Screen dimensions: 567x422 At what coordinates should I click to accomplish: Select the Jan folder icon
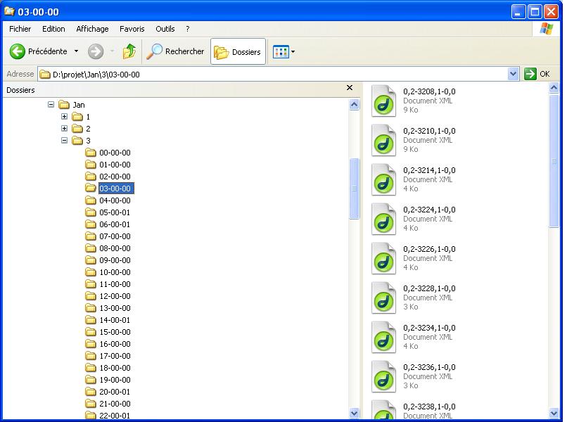[x=64, y=105]
